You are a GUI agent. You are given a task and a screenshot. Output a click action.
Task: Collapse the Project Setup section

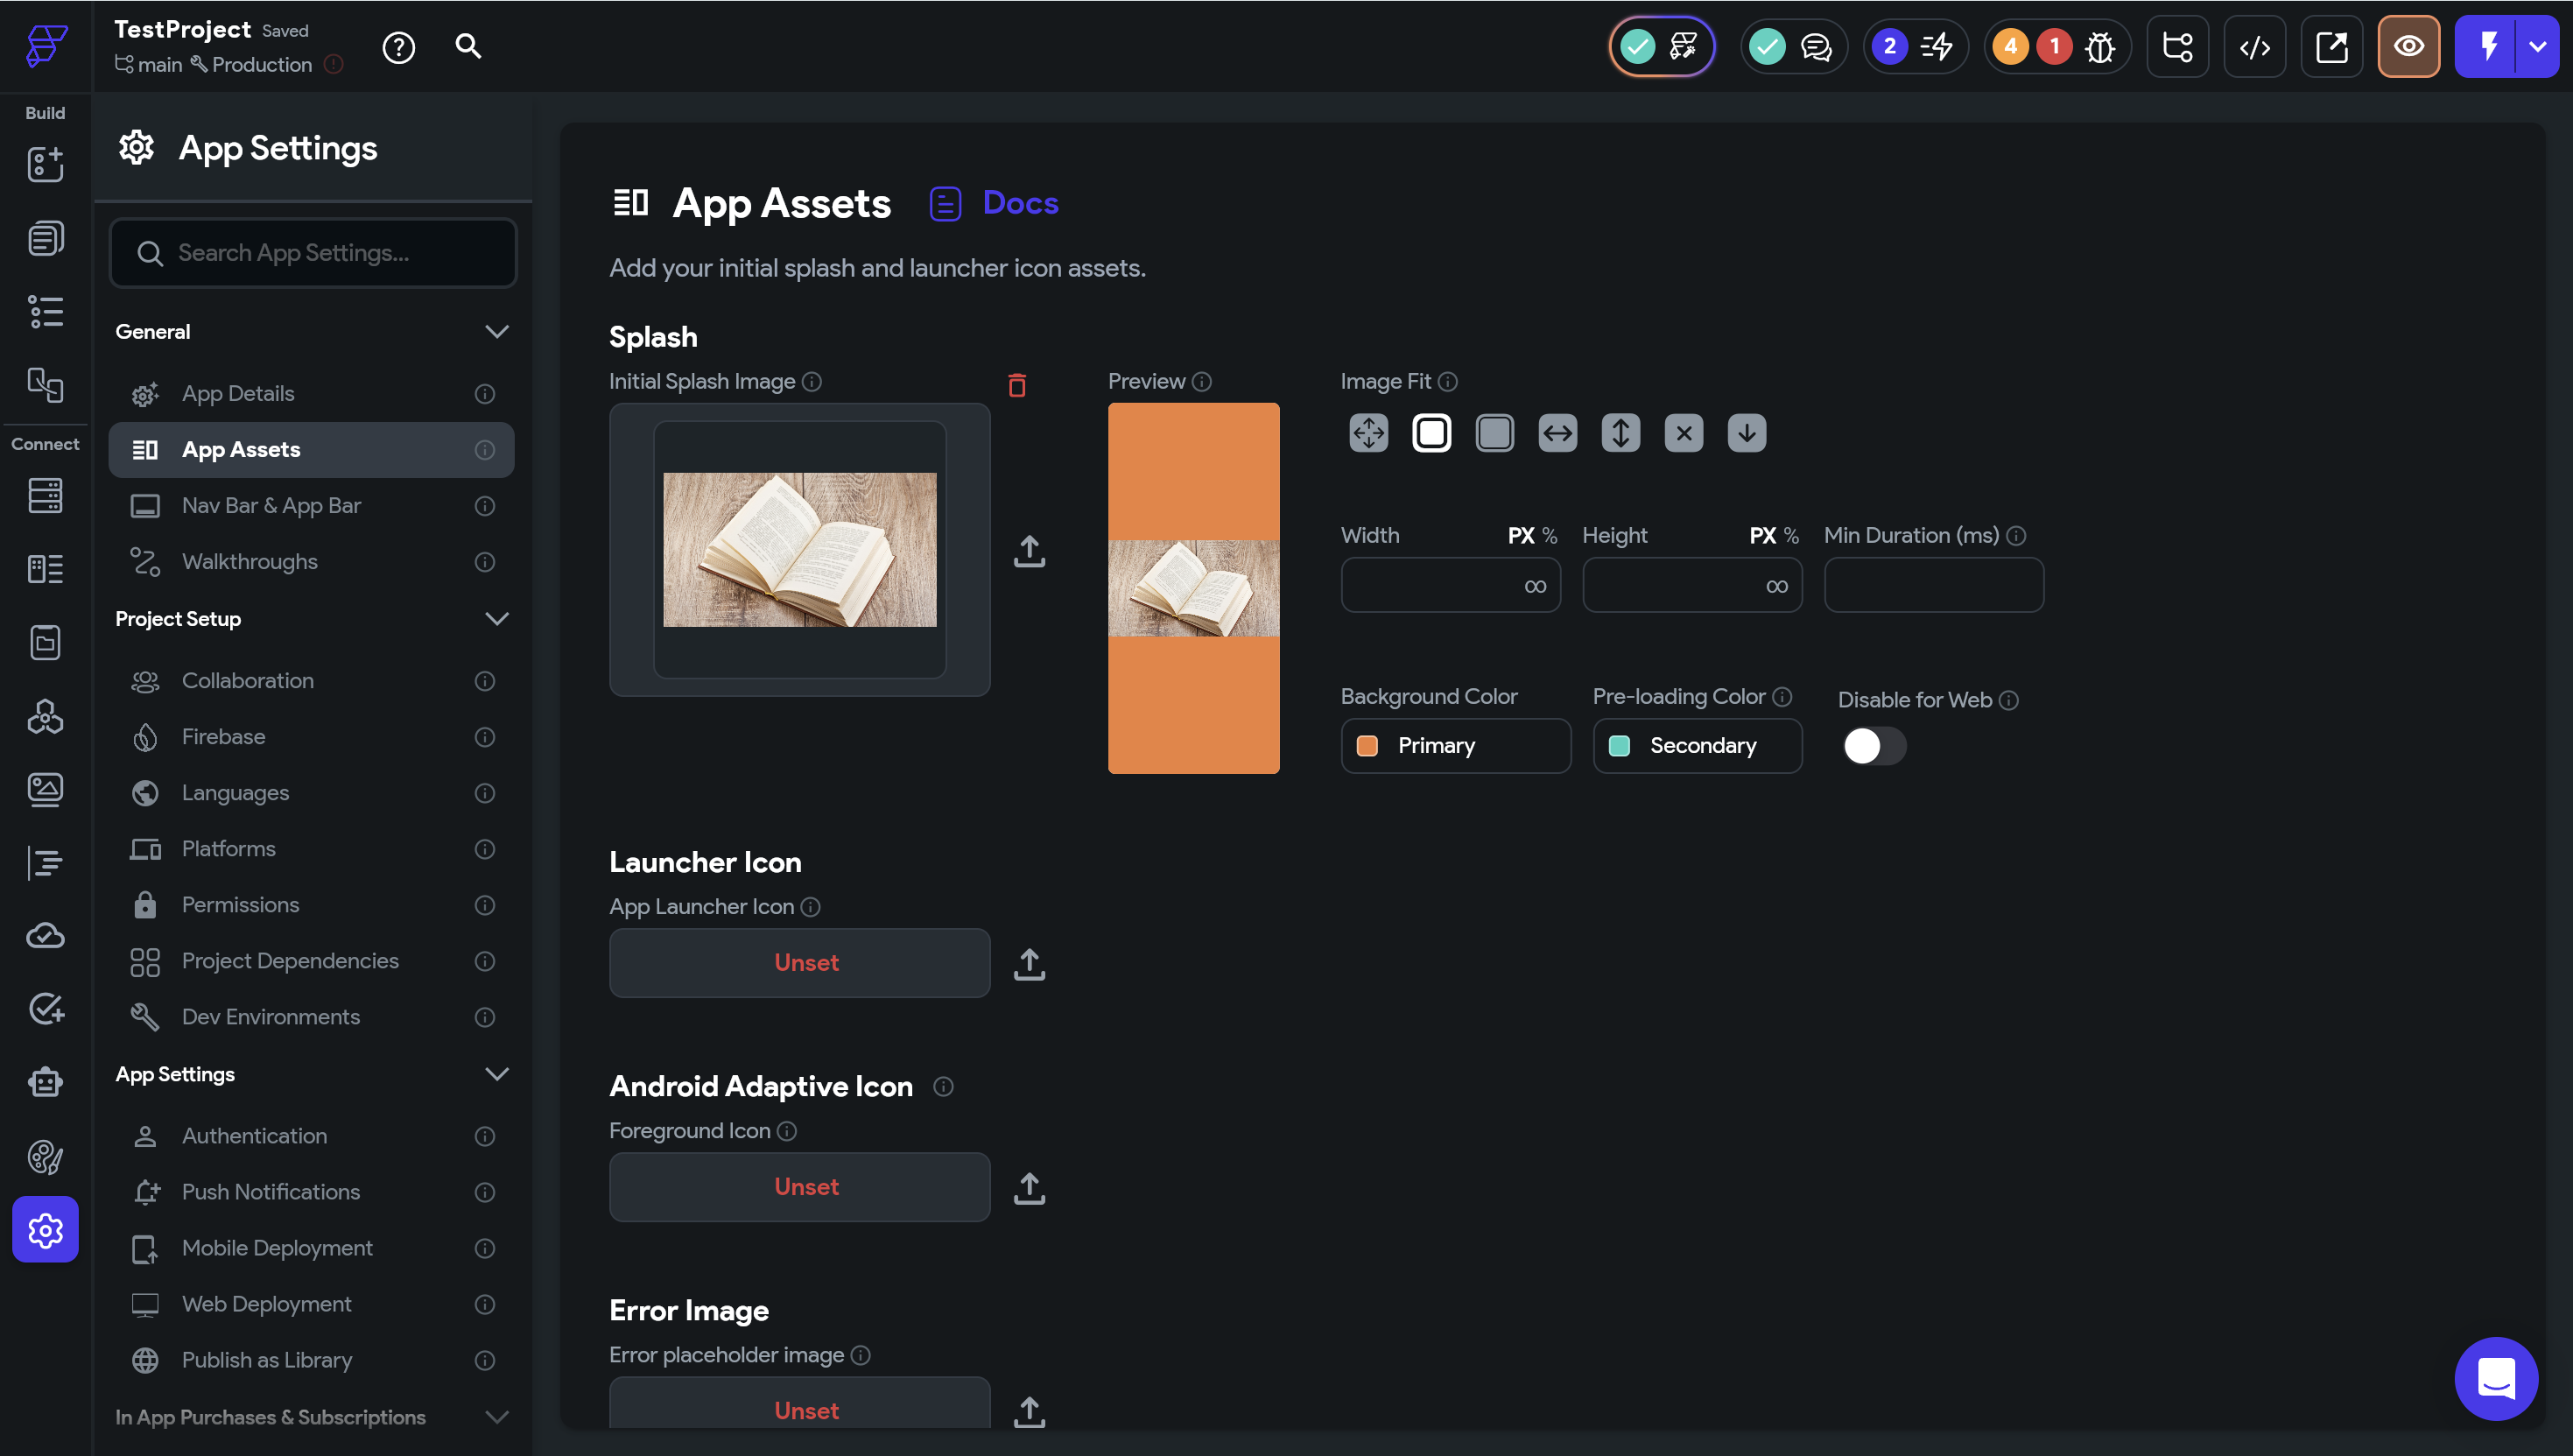(496, 619)
